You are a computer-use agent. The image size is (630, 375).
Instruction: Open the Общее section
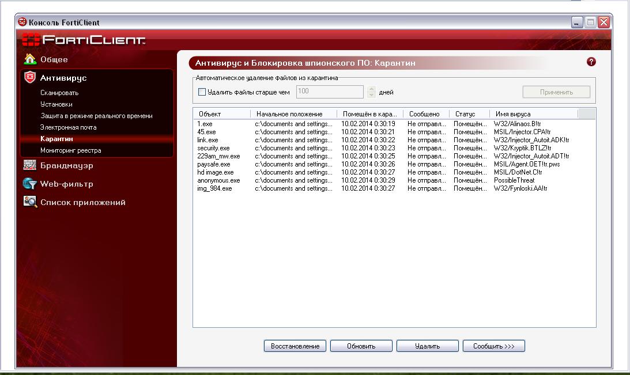click(54, 59)
